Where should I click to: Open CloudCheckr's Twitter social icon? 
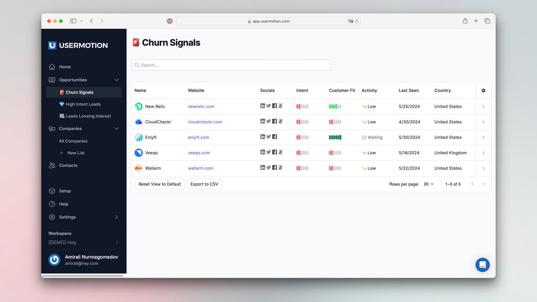(268, 122)
